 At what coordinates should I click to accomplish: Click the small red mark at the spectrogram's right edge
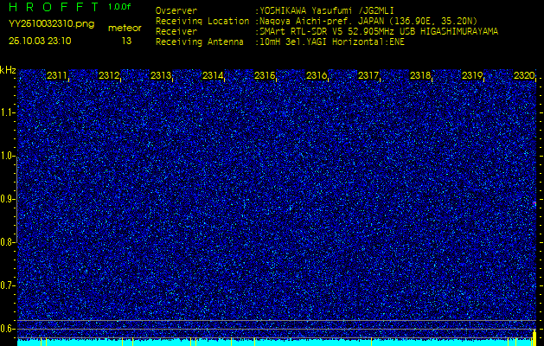click(x=534, y=203)
